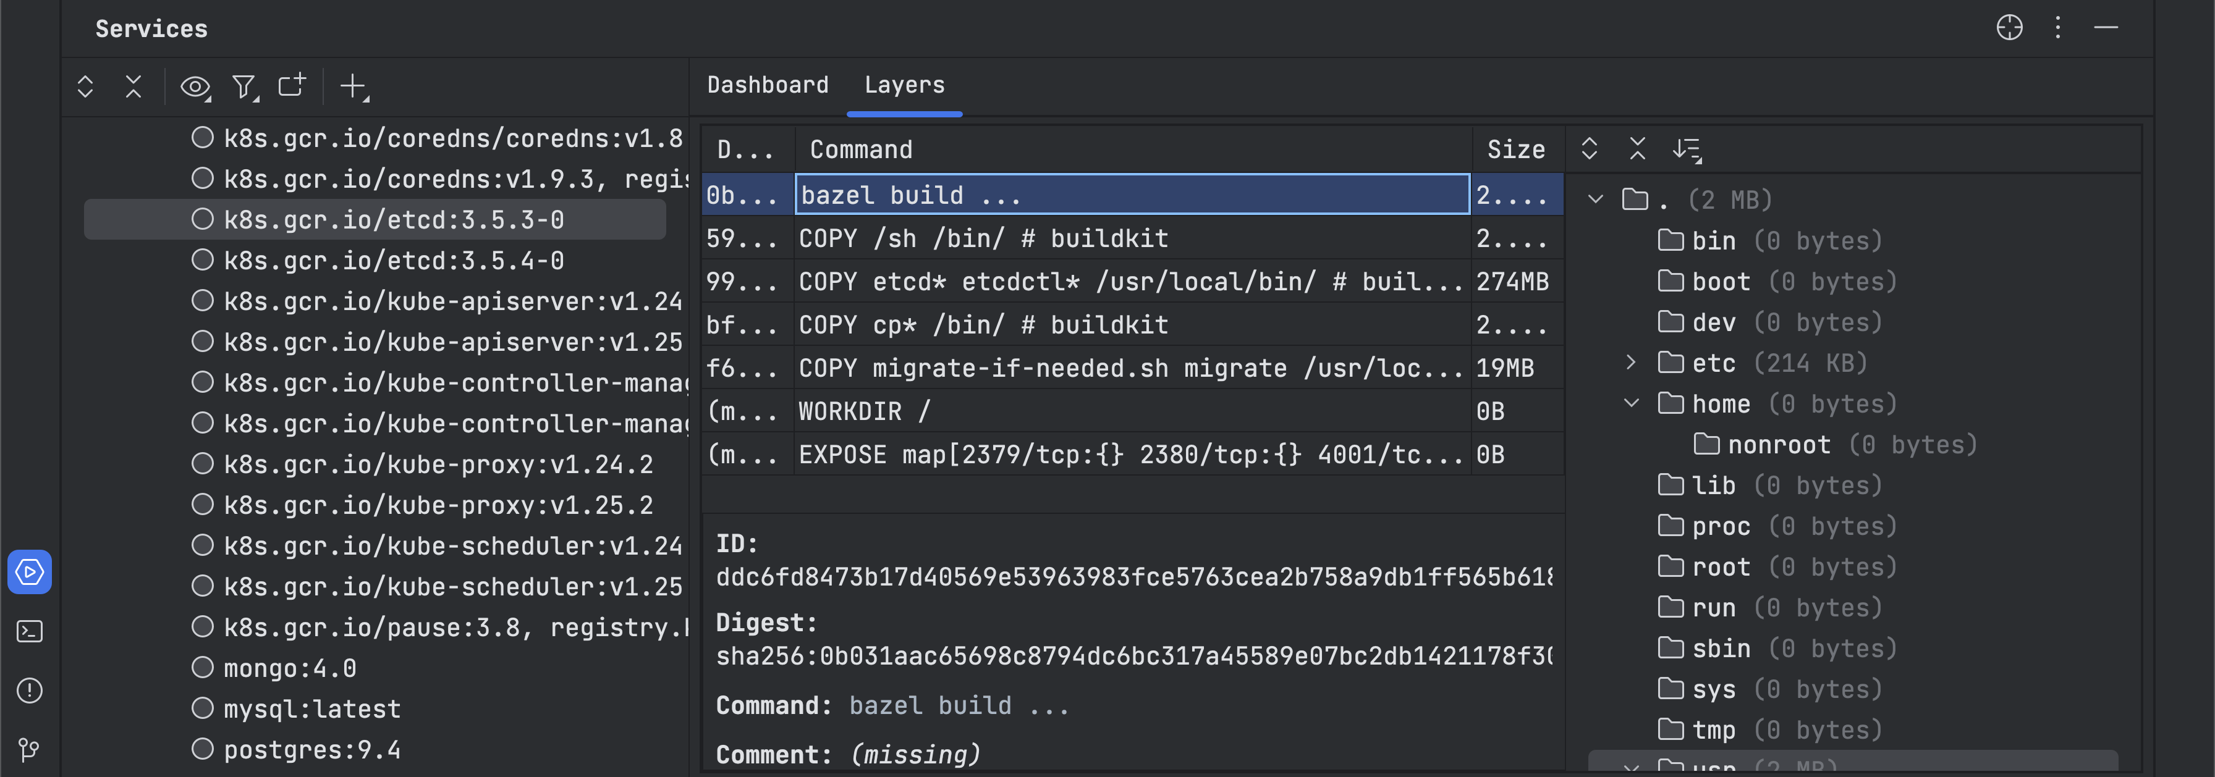Open the Services tool window icon in sidebar

click(29, 571)
